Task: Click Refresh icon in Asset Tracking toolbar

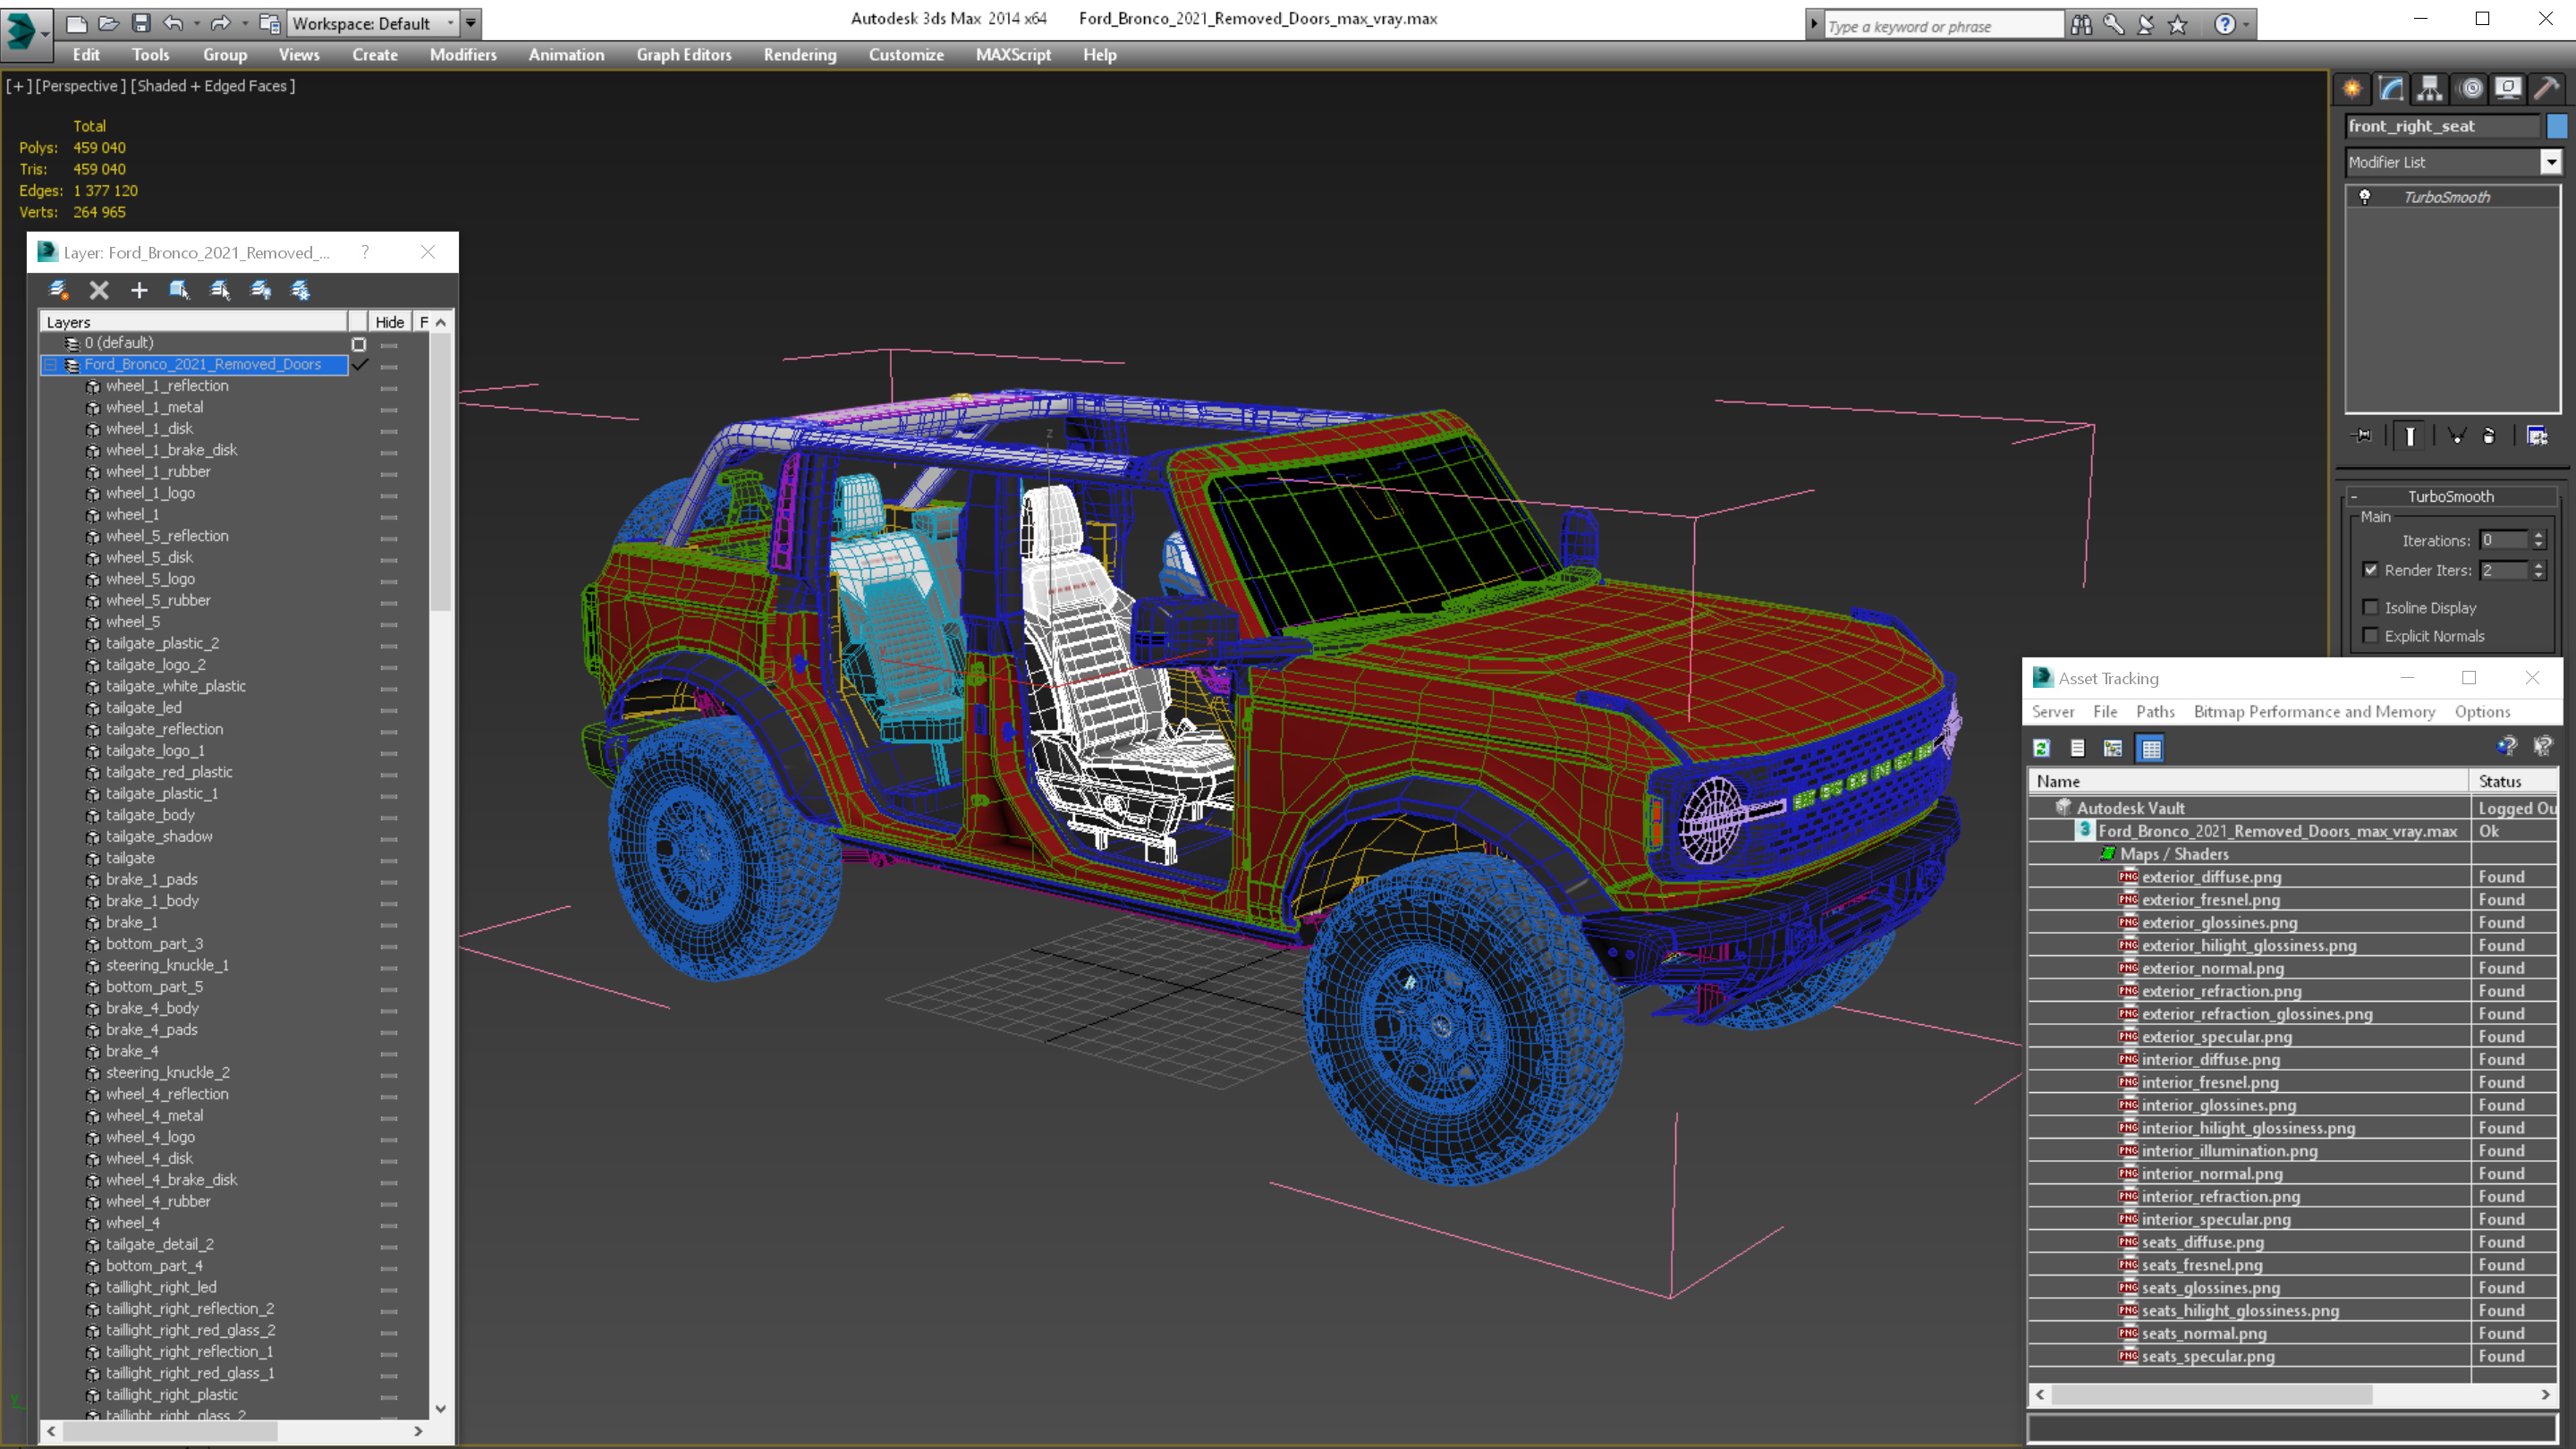Action: (x=2042, y=748)
